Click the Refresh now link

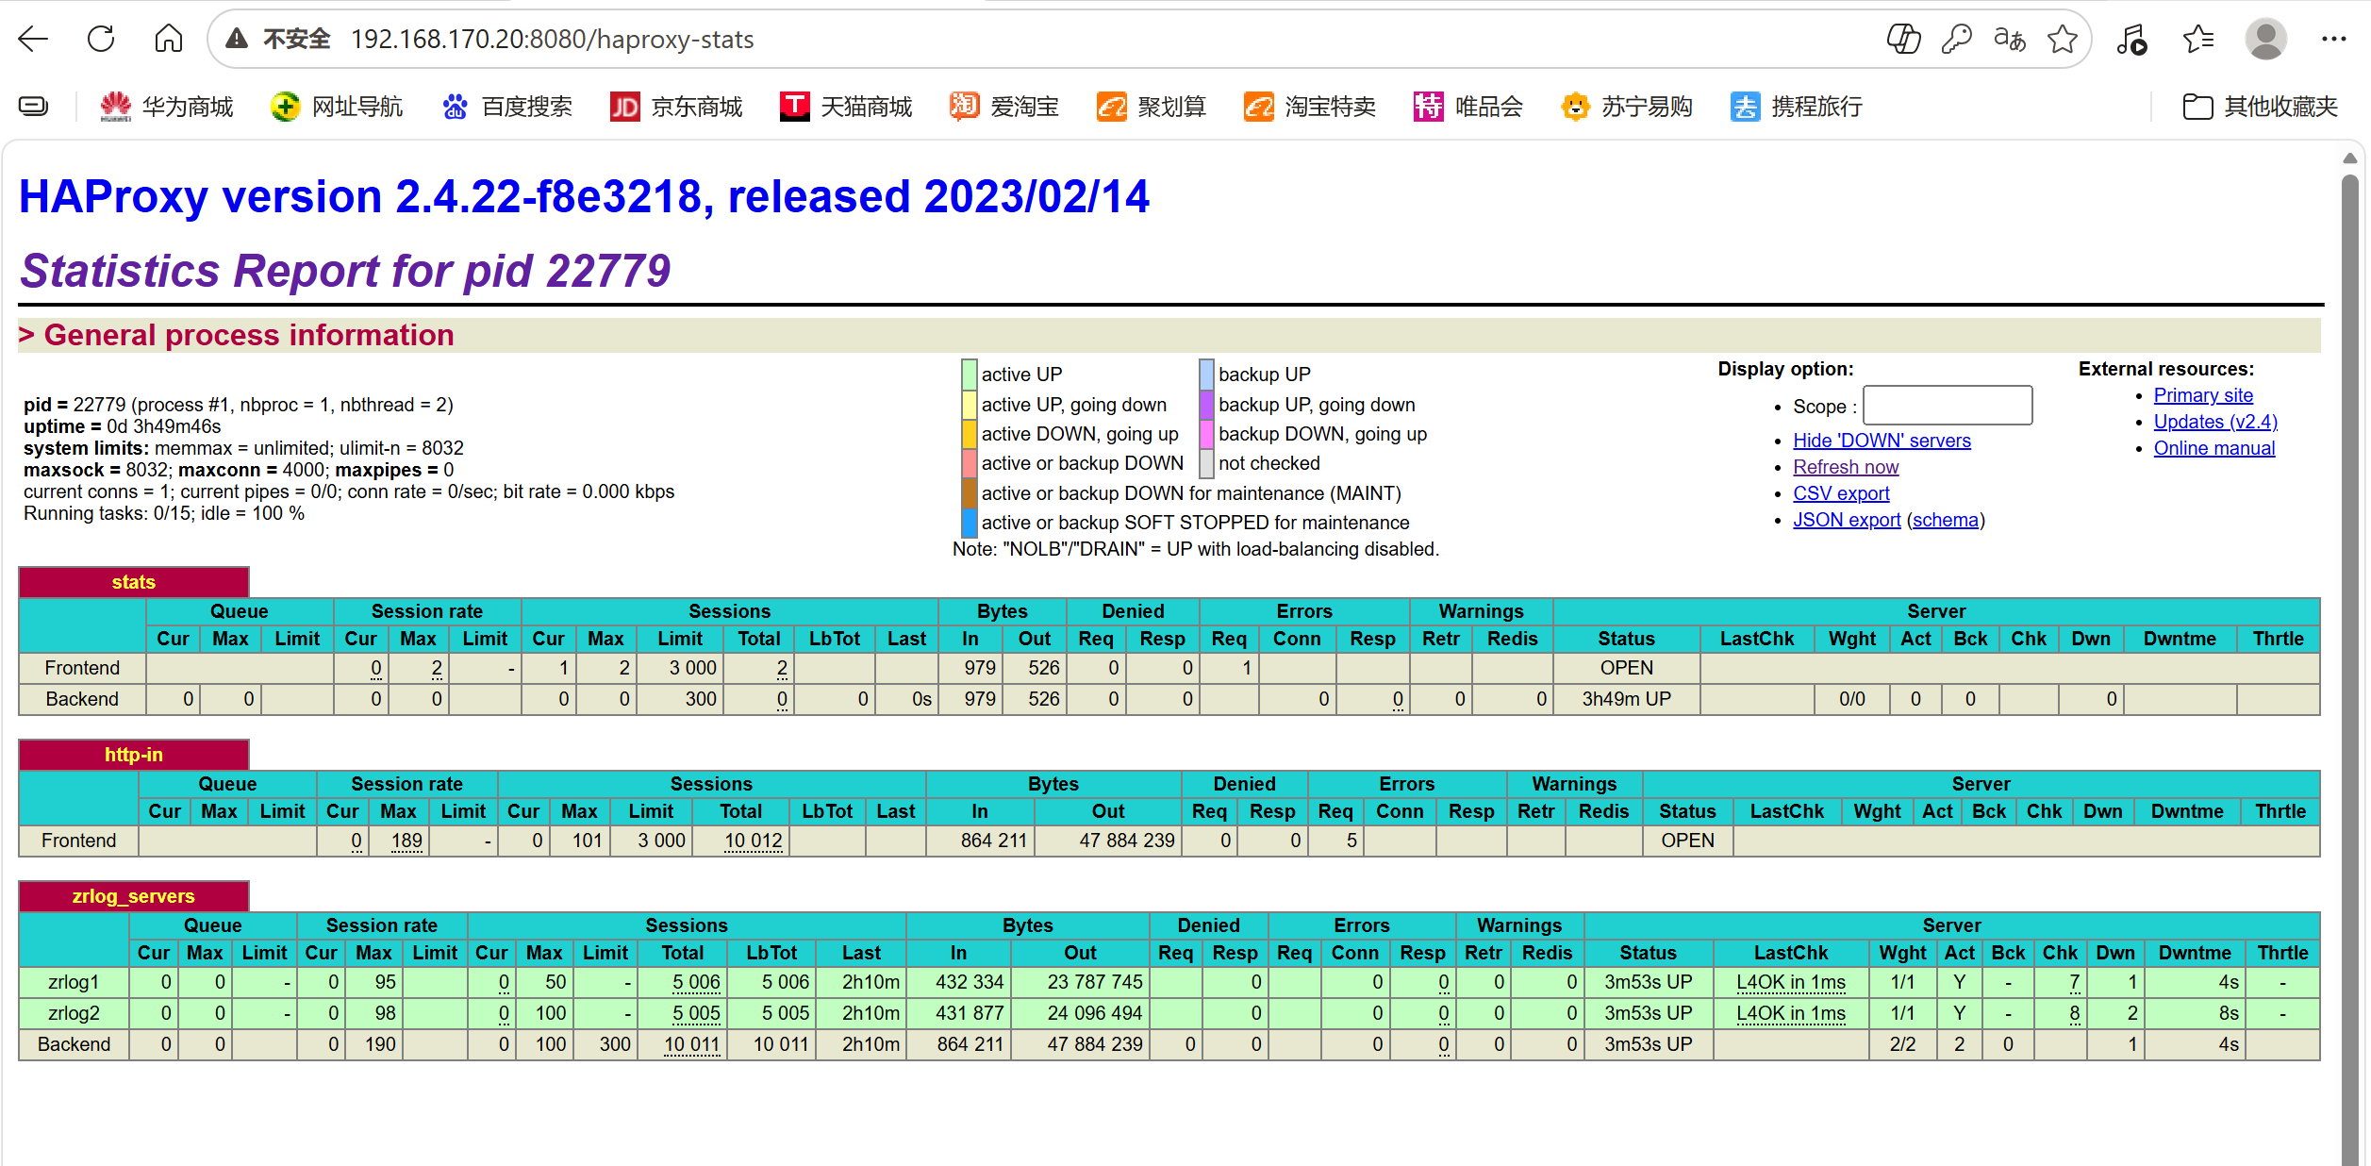(x=1845, y=467)
